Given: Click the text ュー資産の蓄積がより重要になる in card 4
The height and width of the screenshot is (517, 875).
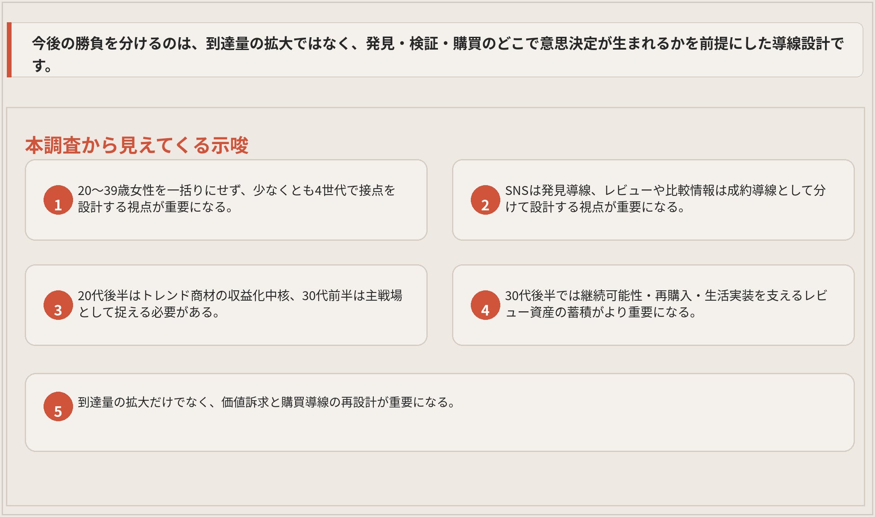Looking at the screenshot, I should tap(600, 312).
